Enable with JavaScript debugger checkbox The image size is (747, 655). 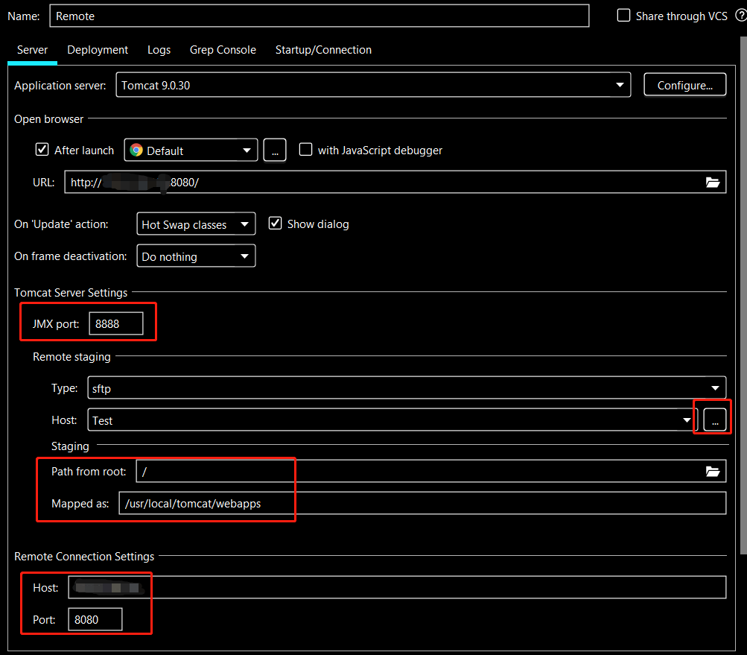click(x=305, y=150)
